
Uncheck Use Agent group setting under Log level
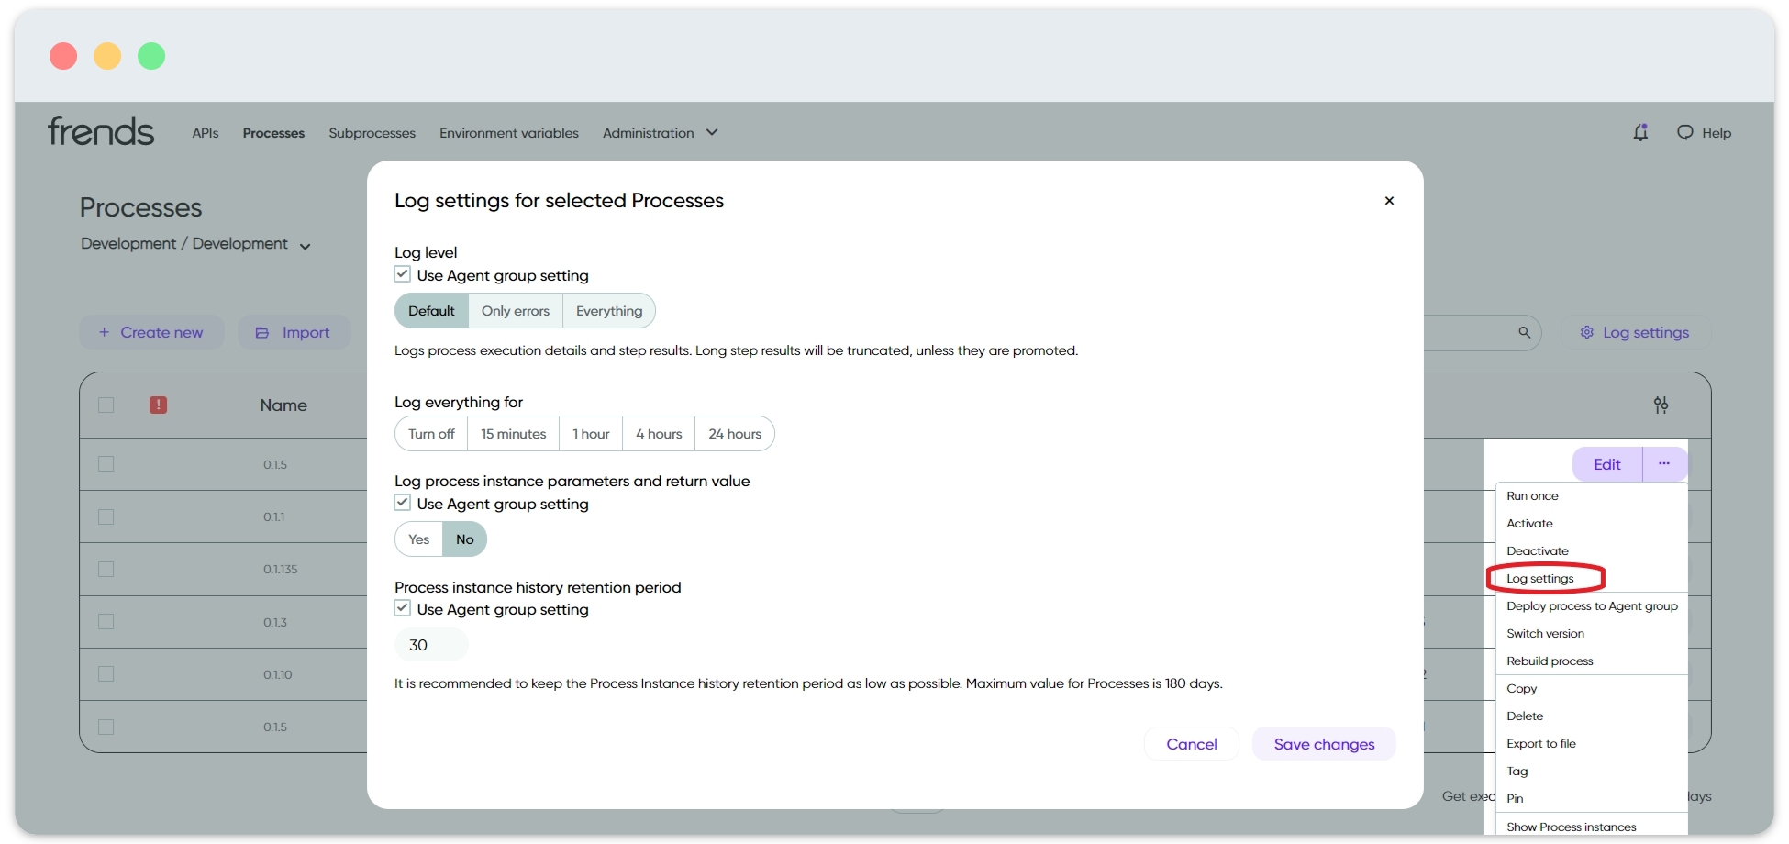pyautogui.click(x=403, y=274)
